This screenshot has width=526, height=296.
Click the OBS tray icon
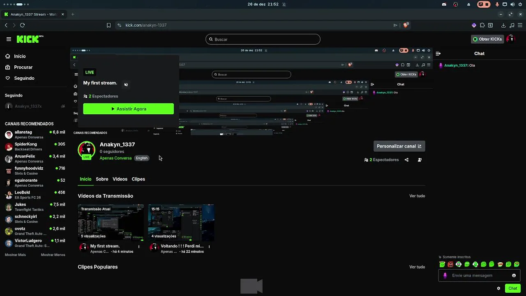tap(456, 4)
